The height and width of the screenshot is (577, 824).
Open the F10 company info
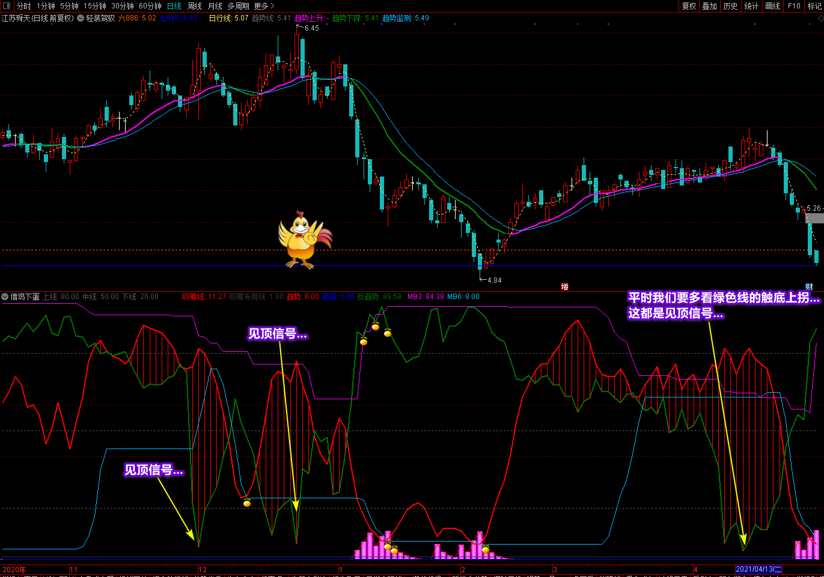(x=794, y=6)
